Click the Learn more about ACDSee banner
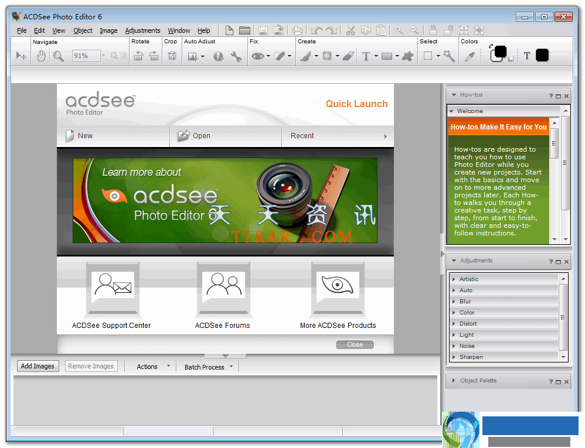 [225, 200]
